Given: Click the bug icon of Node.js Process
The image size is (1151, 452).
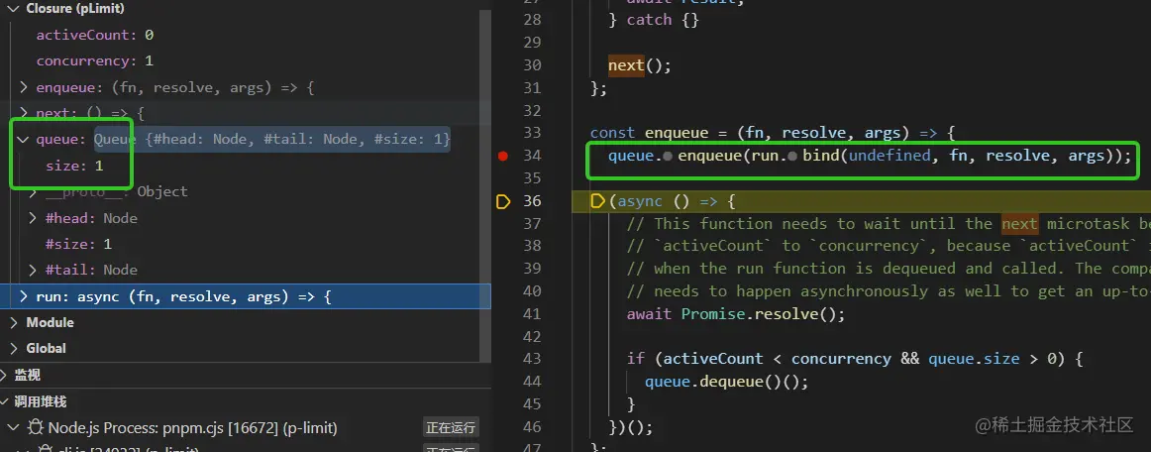Looking at the screenshot, I should (x=35, y=427).
